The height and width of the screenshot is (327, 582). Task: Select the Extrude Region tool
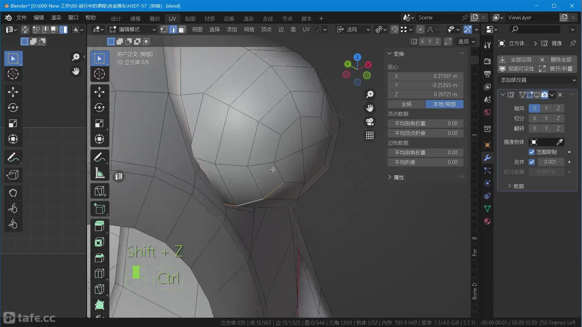(99, 226)
